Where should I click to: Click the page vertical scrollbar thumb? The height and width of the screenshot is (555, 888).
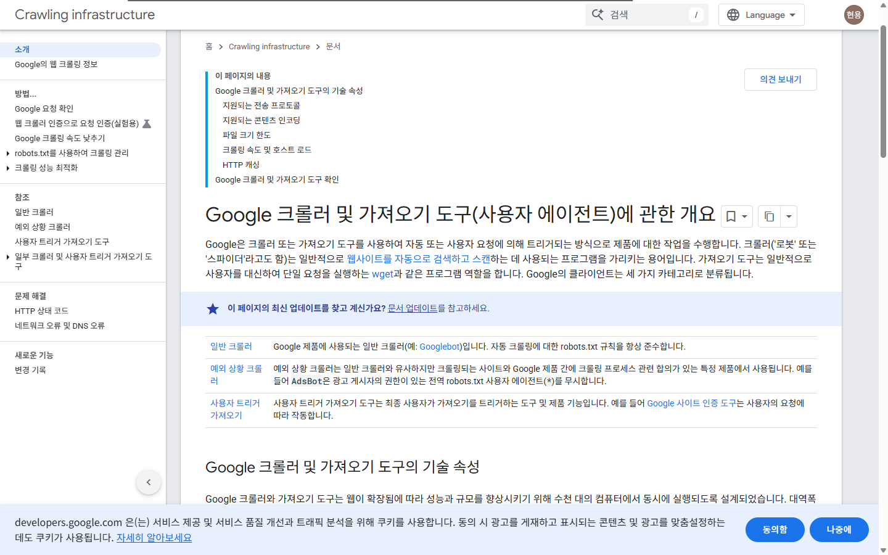883,92
